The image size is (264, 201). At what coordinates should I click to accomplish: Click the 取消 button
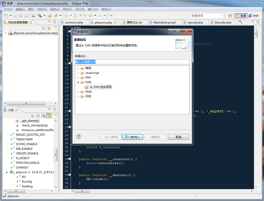point(178,137)
